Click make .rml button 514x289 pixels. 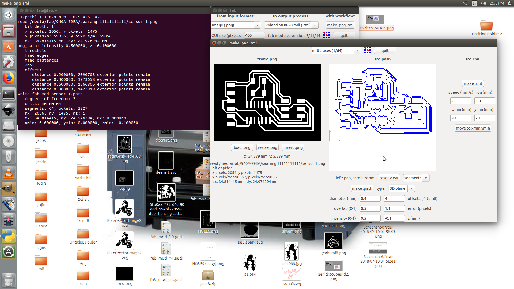(x=473, y=83)
